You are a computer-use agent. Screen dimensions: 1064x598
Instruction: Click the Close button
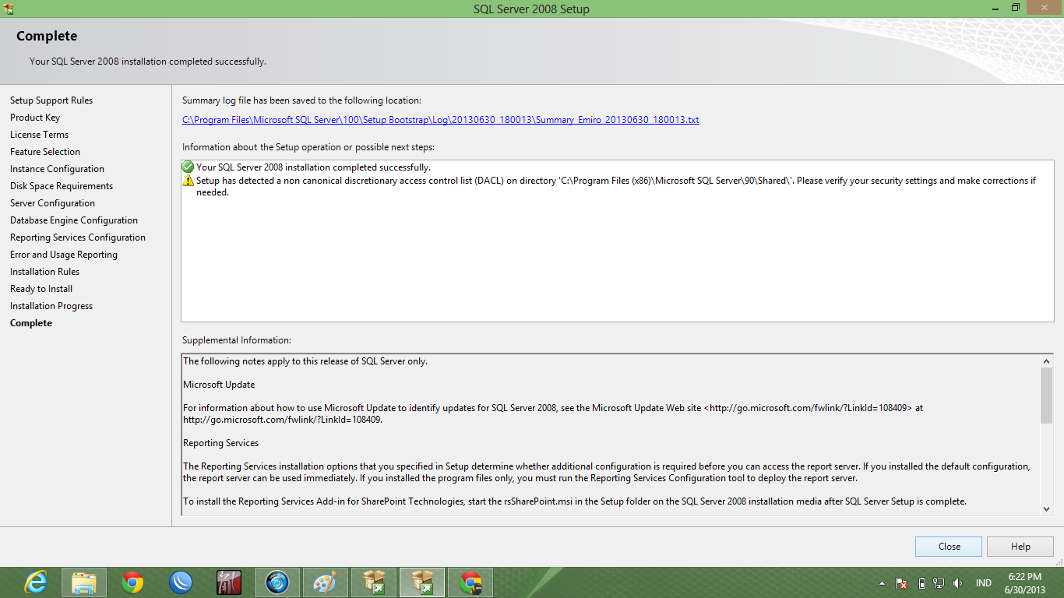point(949,547)
